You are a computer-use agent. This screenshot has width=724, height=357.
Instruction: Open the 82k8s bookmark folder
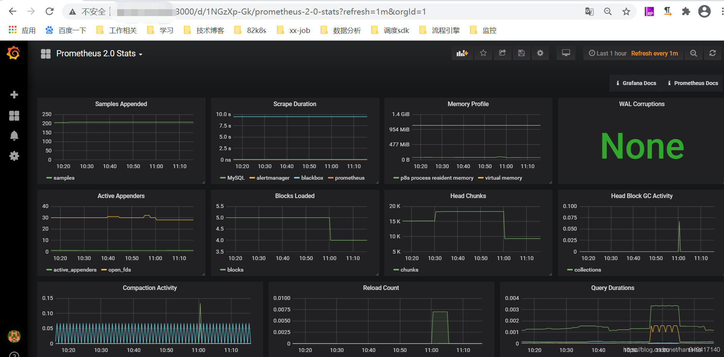[250, 30]
